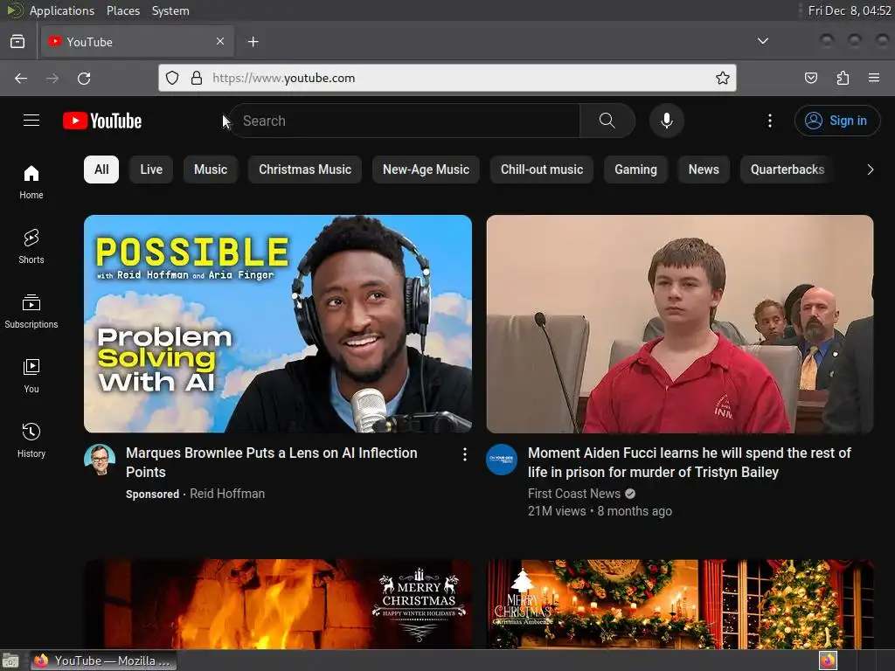Open browser extensions puzzle icon
895x671 pixels.
point(843,78)
